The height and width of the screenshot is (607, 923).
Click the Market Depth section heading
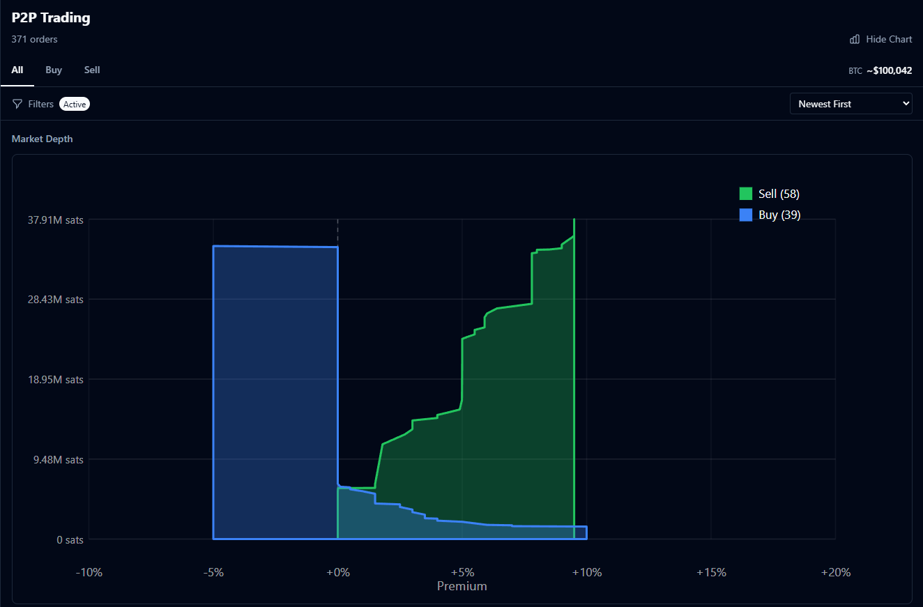tap(42, 139)
